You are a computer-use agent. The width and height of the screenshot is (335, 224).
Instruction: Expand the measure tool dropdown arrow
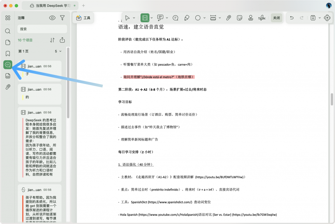220,18
